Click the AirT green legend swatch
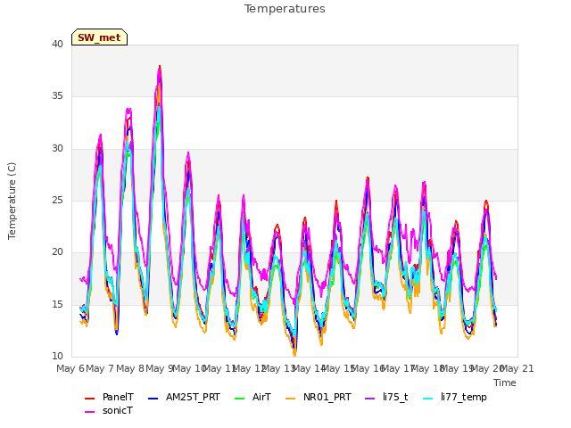The image size is (571, 428). (240, 399)
